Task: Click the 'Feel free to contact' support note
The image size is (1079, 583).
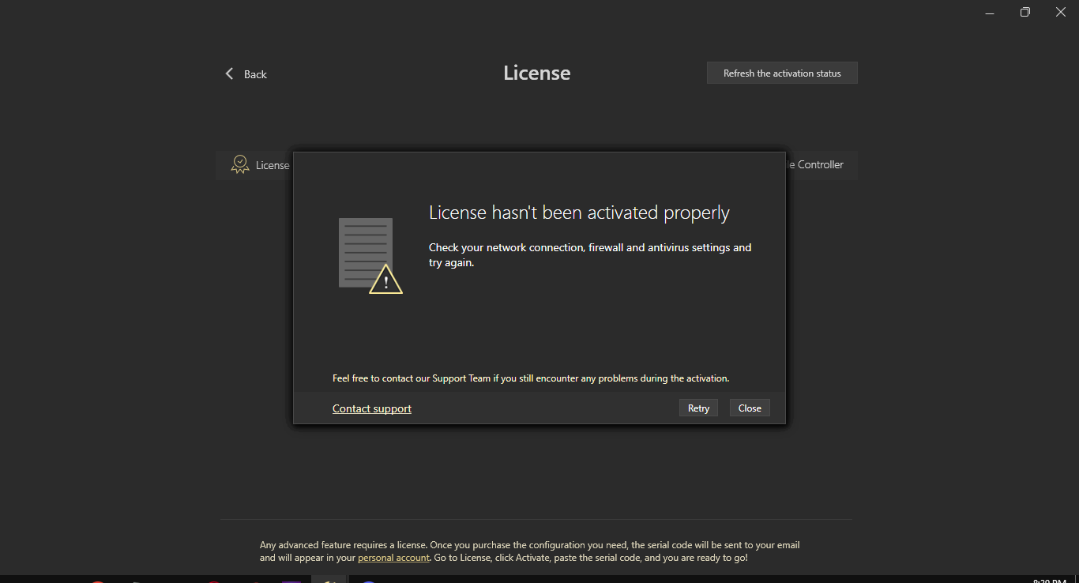Action: tap(530, 378)
